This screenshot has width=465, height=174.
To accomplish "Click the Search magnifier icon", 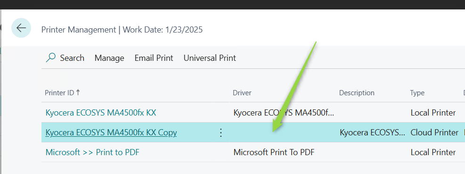I will [x=51, y=58].
